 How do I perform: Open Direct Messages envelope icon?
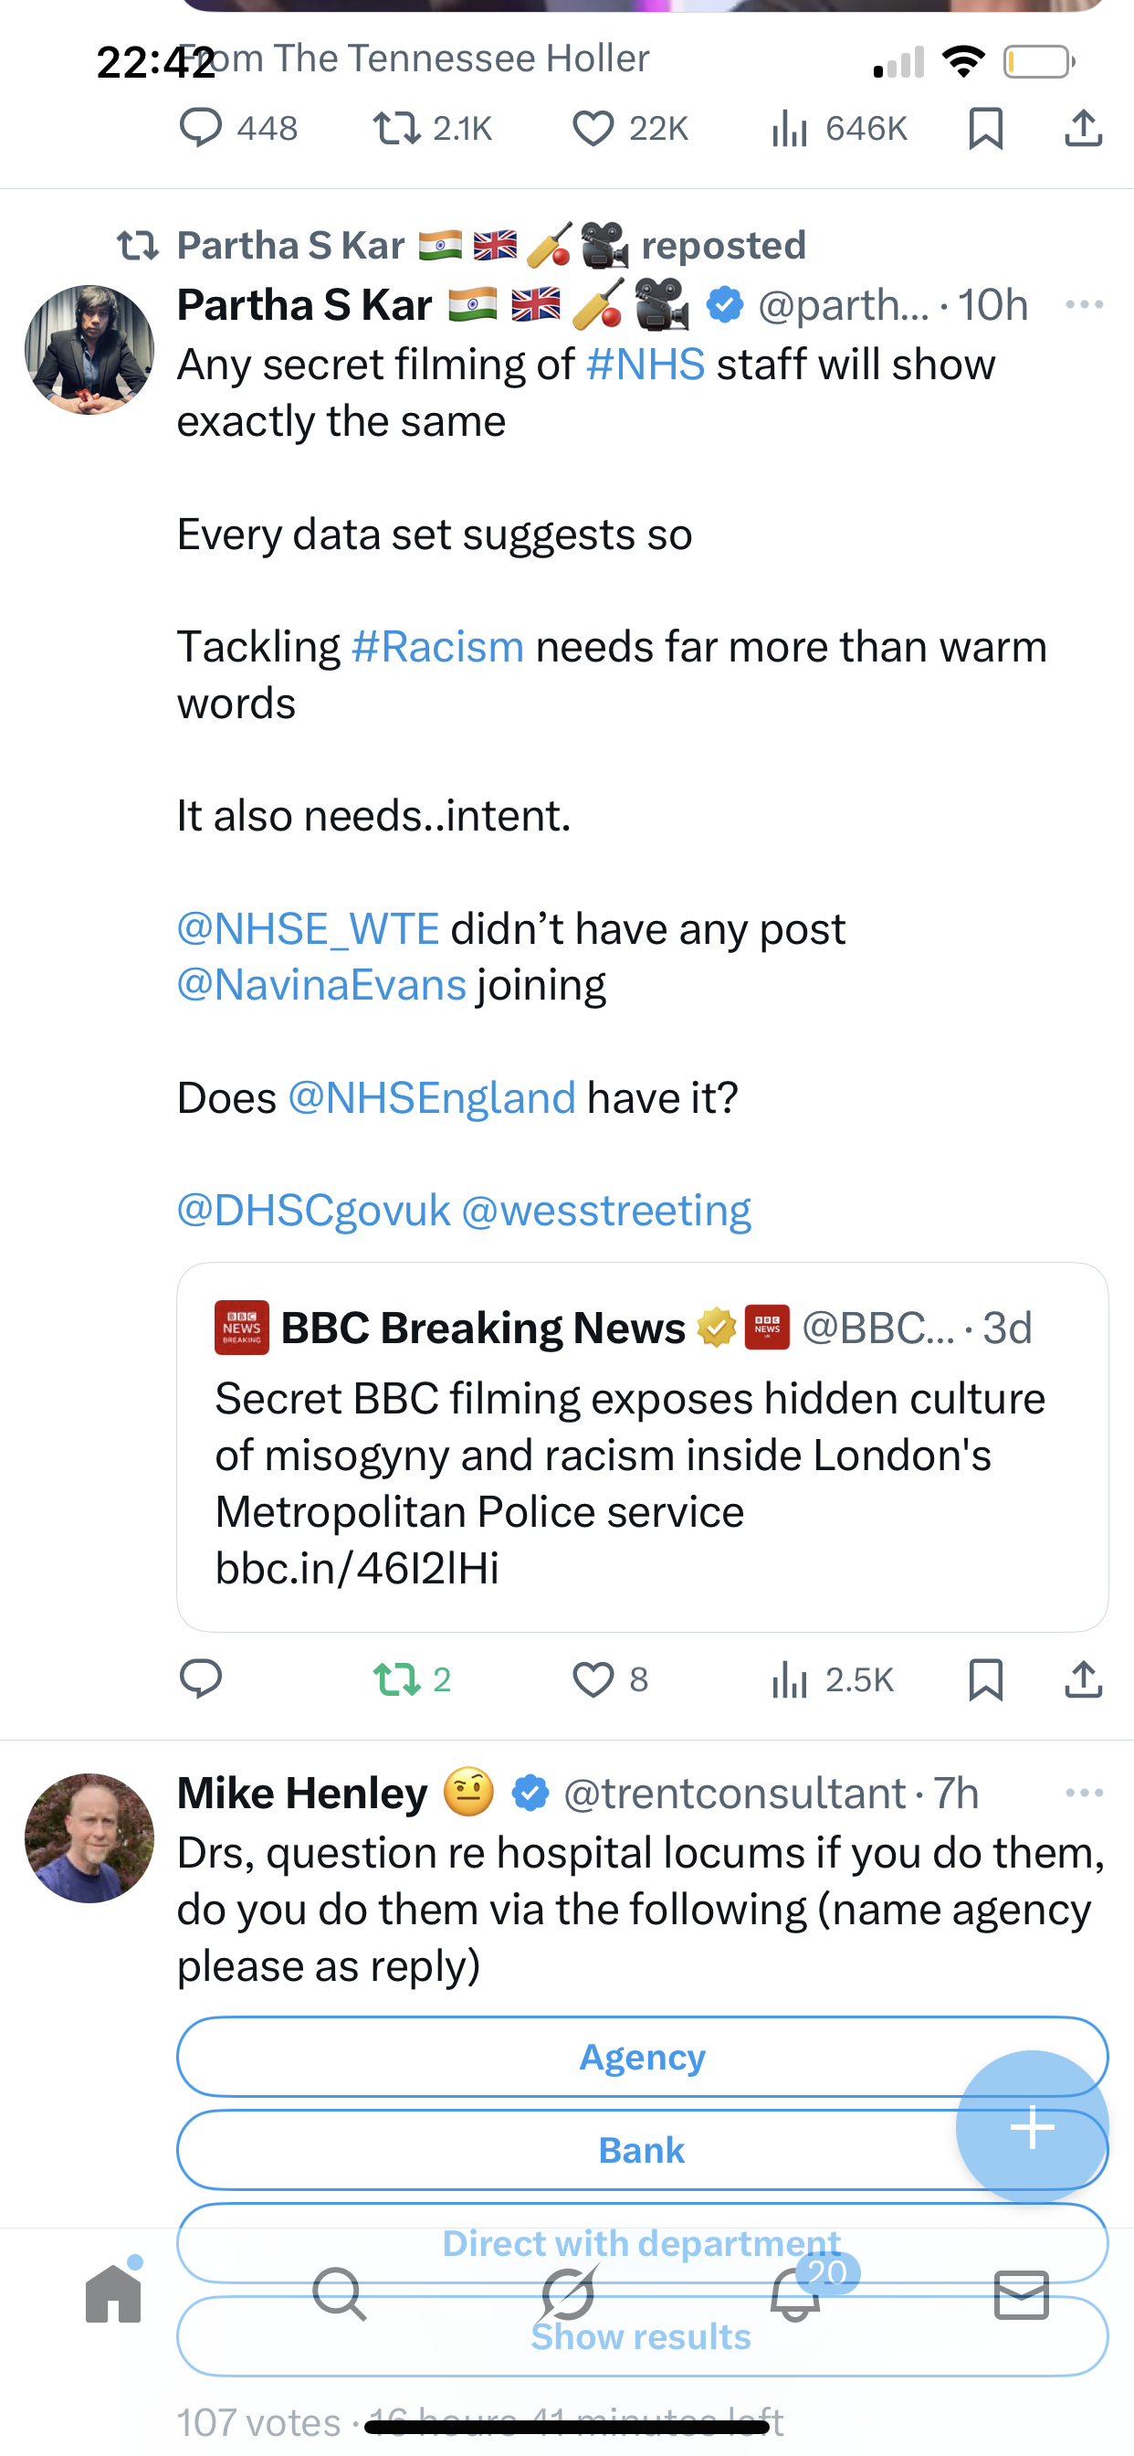tap(1022, 2294)
